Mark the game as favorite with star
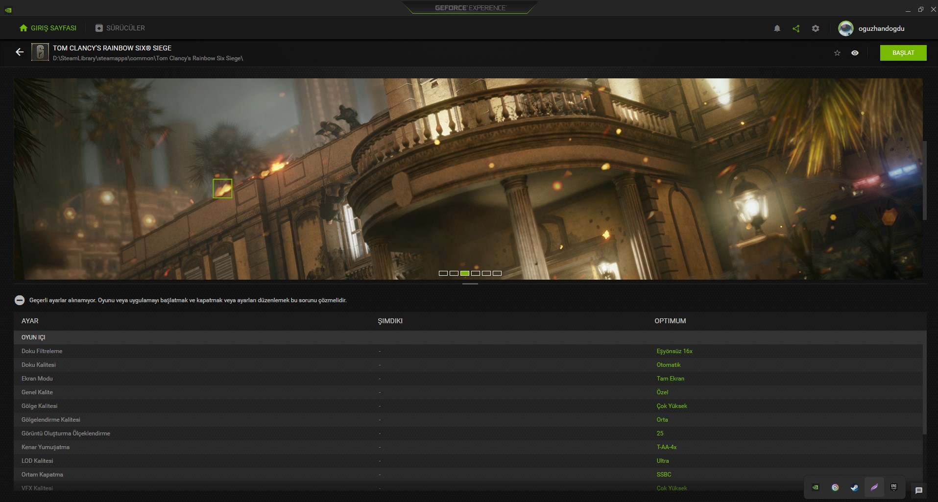 click(837, 53)
